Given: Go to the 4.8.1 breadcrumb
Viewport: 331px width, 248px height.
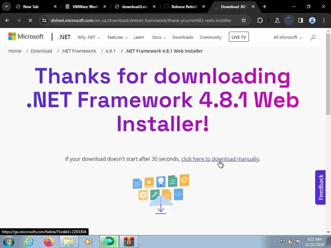Looking at the screenshot, I should pos(111,51).
